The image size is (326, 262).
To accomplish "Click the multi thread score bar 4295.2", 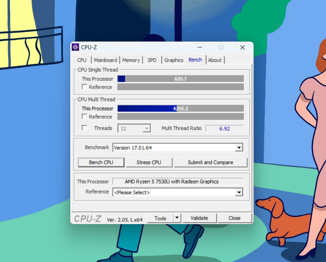I will click(x=181, y=108).
